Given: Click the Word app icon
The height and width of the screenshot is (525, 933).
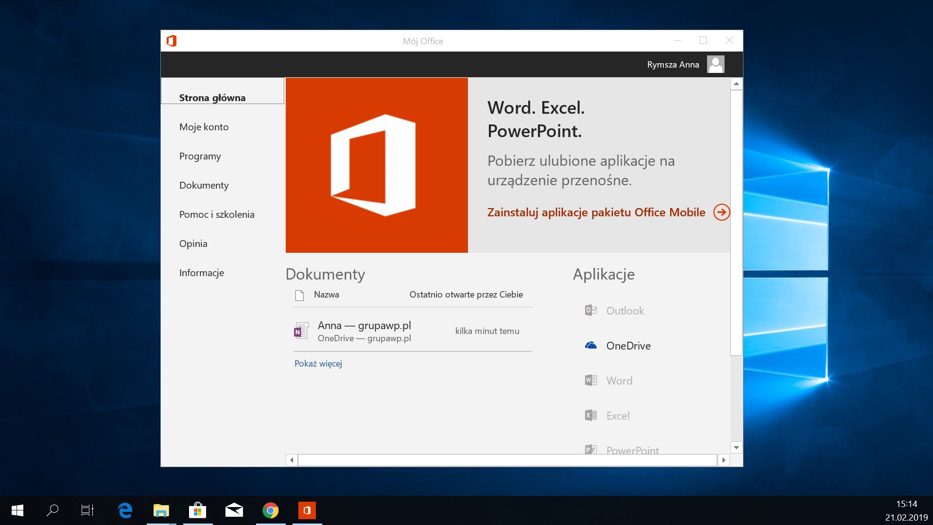Looking at the screenshot, I should click(x=591, y=380).
